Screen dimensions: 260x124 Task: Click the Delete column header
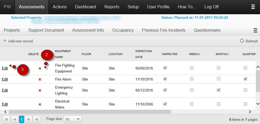pos(33,54)
